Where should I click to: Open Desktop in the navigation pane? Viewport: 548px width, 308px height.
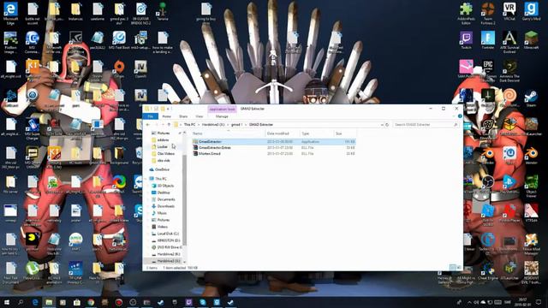(164, 192)
